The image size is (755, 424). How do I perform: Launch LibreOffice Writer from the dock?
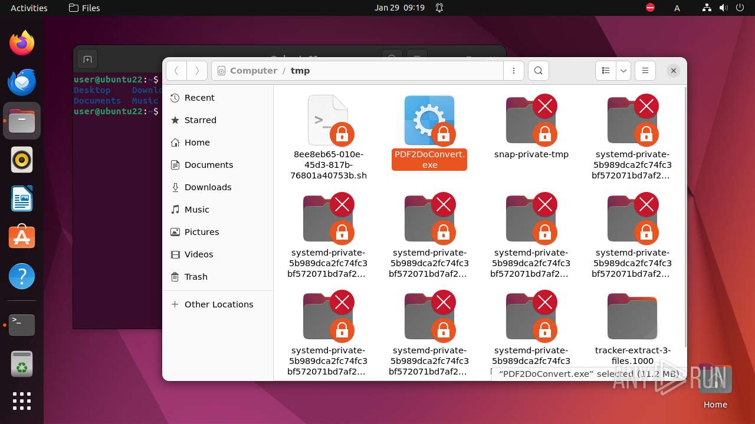22,198
